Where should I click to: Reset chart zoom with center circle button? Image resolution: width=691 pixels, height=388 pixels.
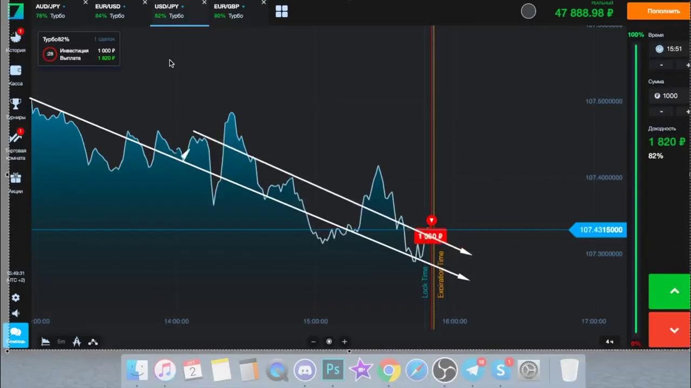[329, 341]
